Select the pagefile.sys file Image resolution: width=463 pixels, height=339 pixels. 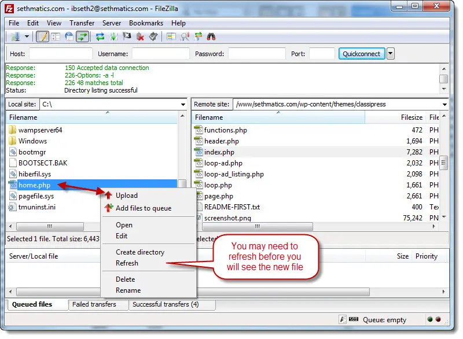pyautogui.click(x=36, y=196)
